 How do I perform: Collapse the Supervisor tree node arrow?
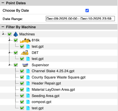point(9,65)
